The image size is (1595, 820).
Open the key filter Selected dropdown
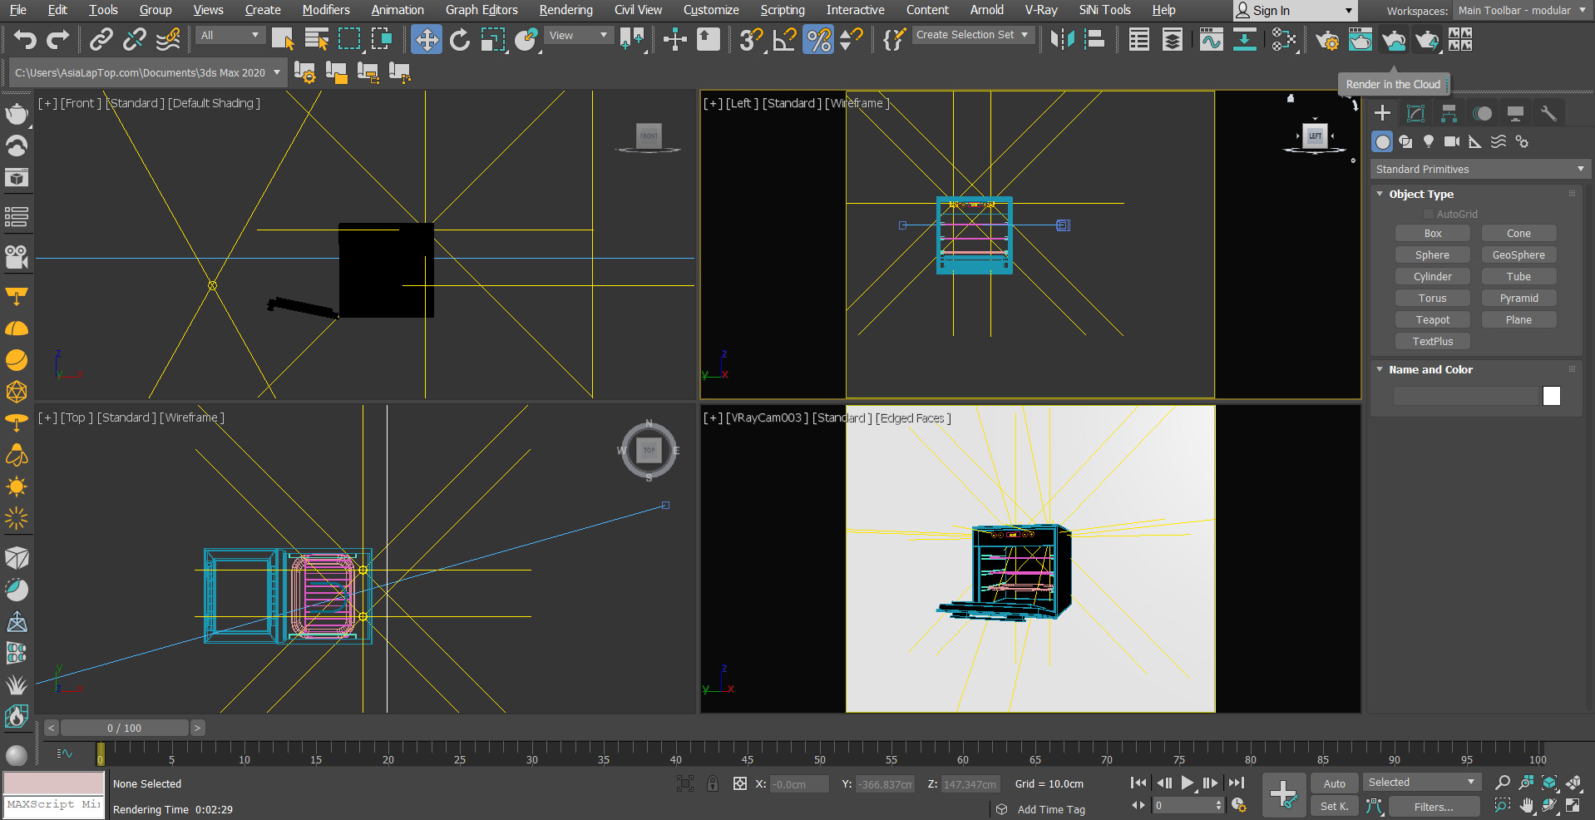tap(1422, 783)
